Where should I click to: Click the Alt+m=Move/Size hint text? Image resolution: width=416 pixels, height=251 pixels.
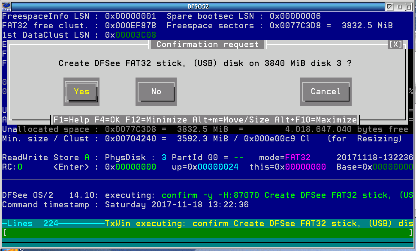[231, 120]
